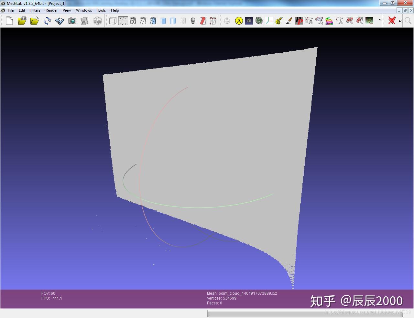Open an existing project file
Image resolution: width=414 pixels, height=318 pixels.
[22, 21]
